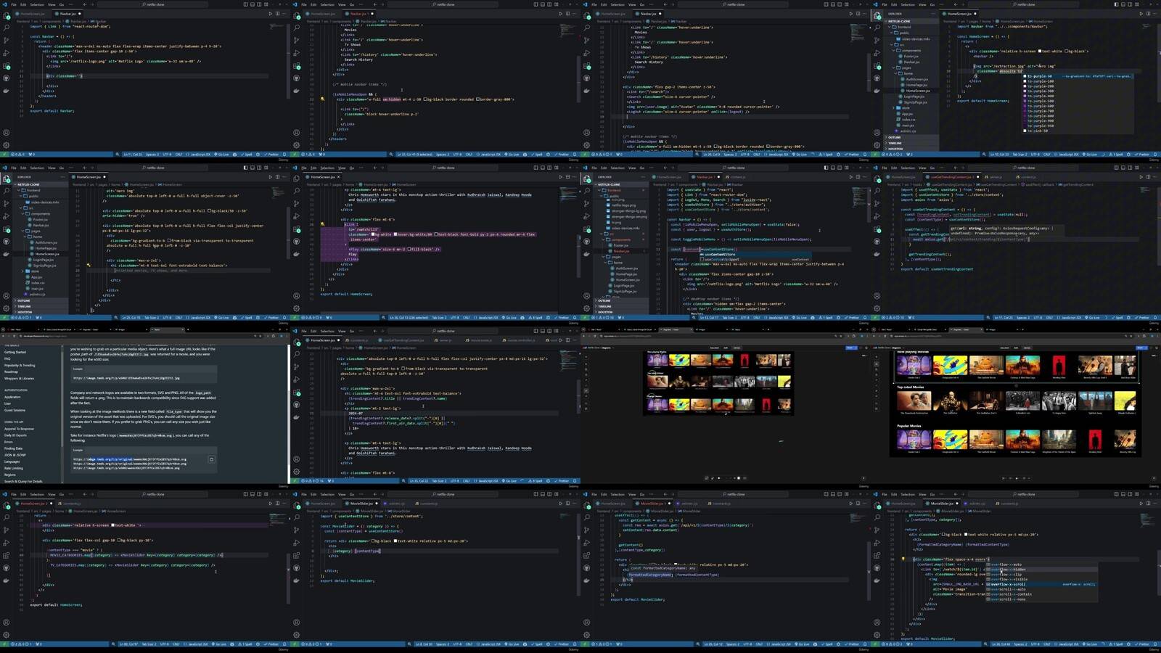
Task: Expand the store folder beside to-purple suggestions
Action: coord(905,108)
